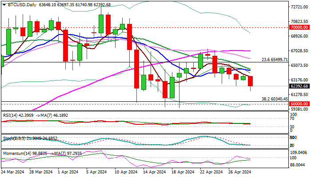Click the 14 Apr 2024 date label
Screen dimensions: 311x177
(x=154, y=172)
